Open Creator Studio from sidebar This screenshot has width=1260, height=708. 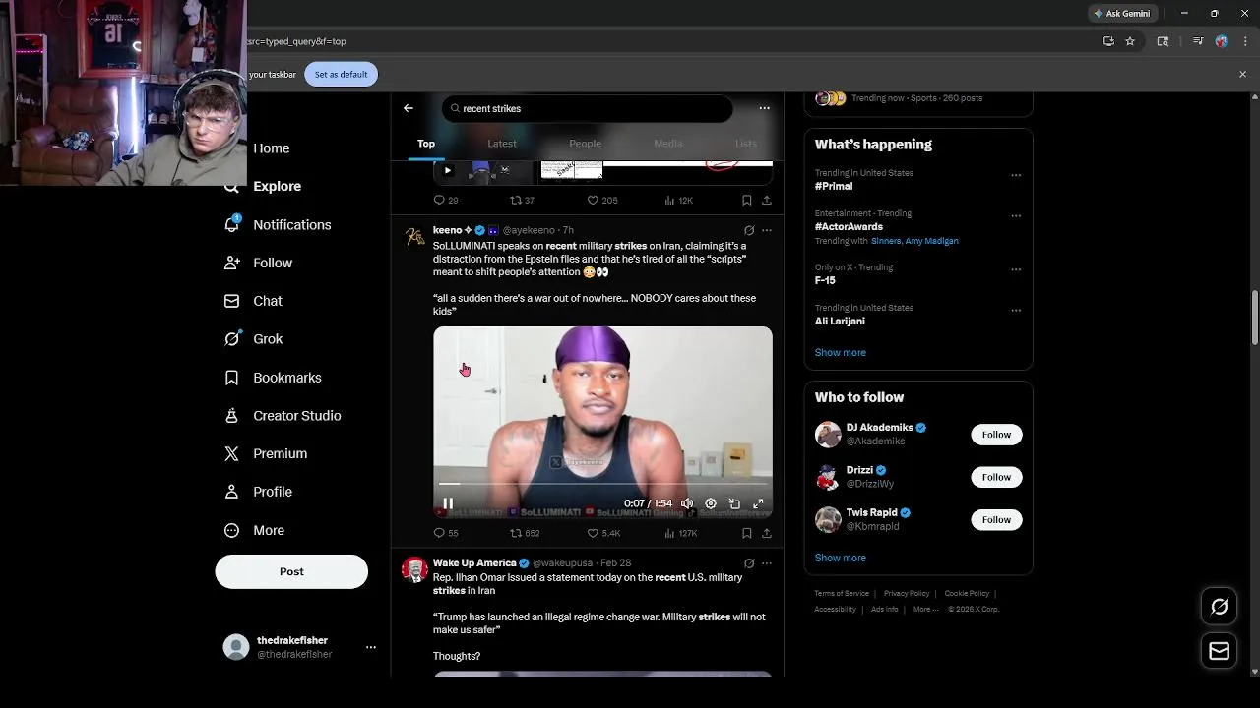tap(283, 415)
